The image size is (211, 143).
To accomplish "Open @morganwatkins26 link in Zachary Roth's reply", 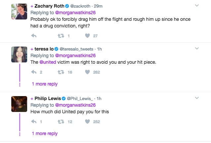I will (76, 13).
